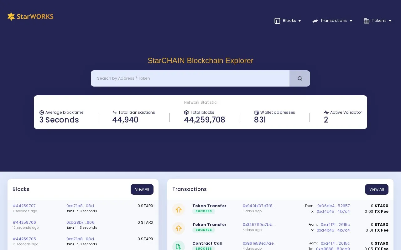Viewport: 401px width, 250px height.
Task: Open block #44259707
Action: point(24,206)
